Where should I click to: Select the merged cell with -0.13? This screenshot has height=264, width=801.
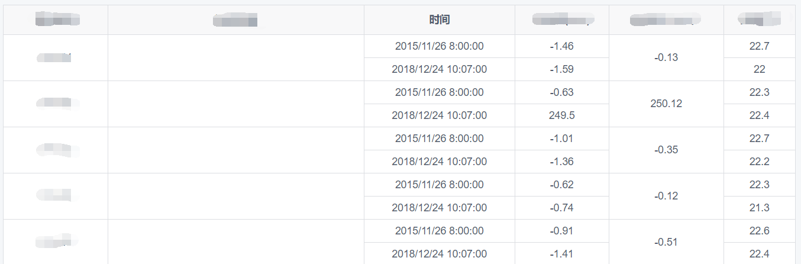tap(666, 57)
